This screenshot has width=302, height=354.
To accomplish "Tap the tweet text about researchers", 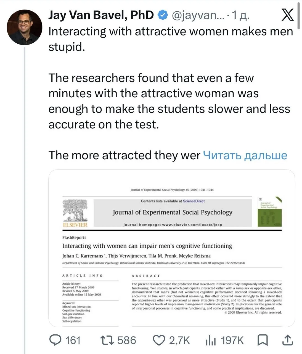I will pyautogui.click(x=169, y=101).
